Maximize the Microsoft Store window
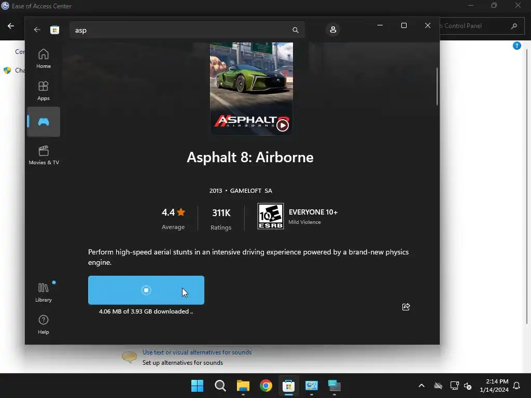The height and width of the screenshot is (398, 531). [403, 25]
